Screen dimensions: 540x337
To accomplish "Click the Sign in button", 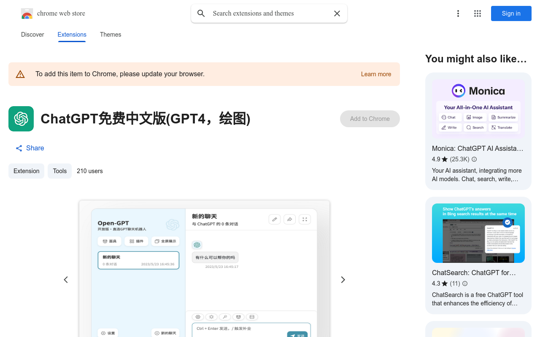I will point(511,13).
